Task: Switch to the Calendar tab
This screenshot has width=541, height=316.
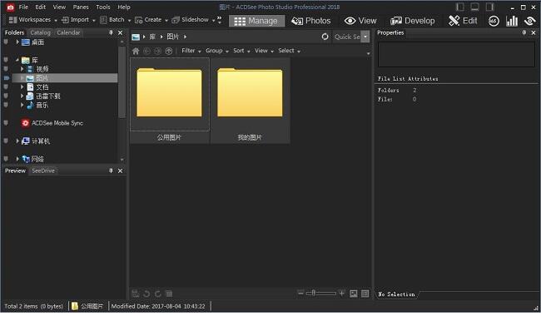Action: coord(68,32)
